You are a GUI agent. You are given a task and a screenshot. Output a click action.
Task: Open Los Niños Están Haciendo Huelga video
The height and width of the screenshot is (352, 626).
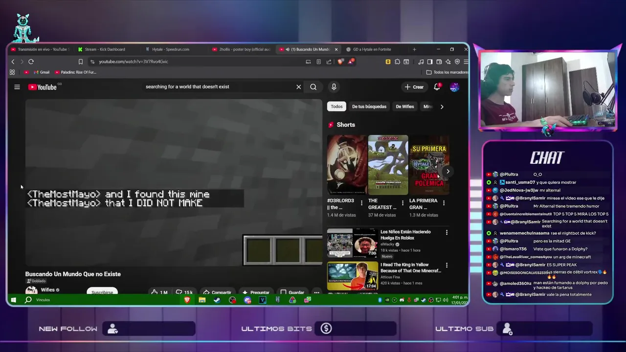(x=352, y=243)
